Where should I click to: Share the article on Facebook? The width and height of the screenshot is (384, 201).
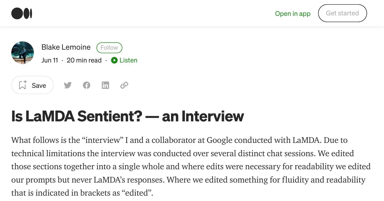coord(87,85)
